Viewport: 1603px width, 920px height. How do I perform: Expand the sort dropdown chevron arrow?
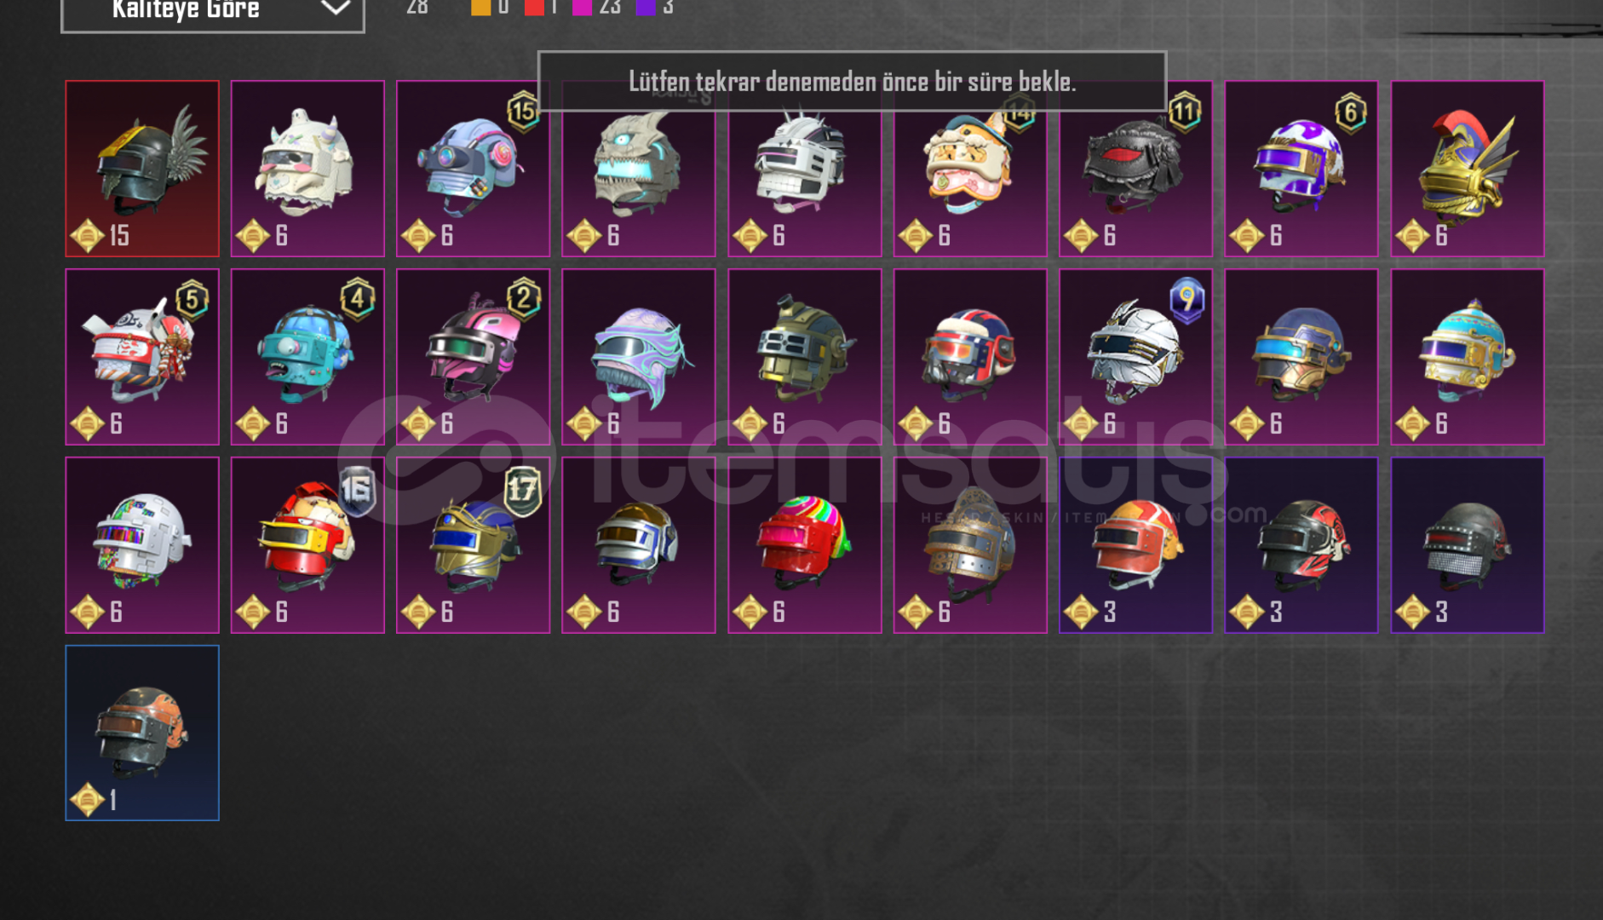pyautogui.click(x=336, y=9)
